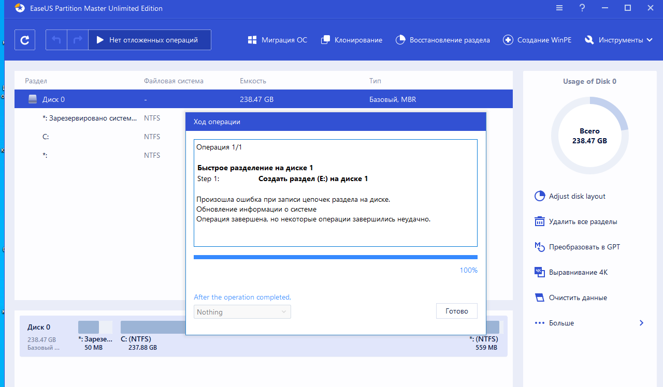Click the Клонирование copy icon
This screenshot has width=663, height=387.
click(326, 40)
